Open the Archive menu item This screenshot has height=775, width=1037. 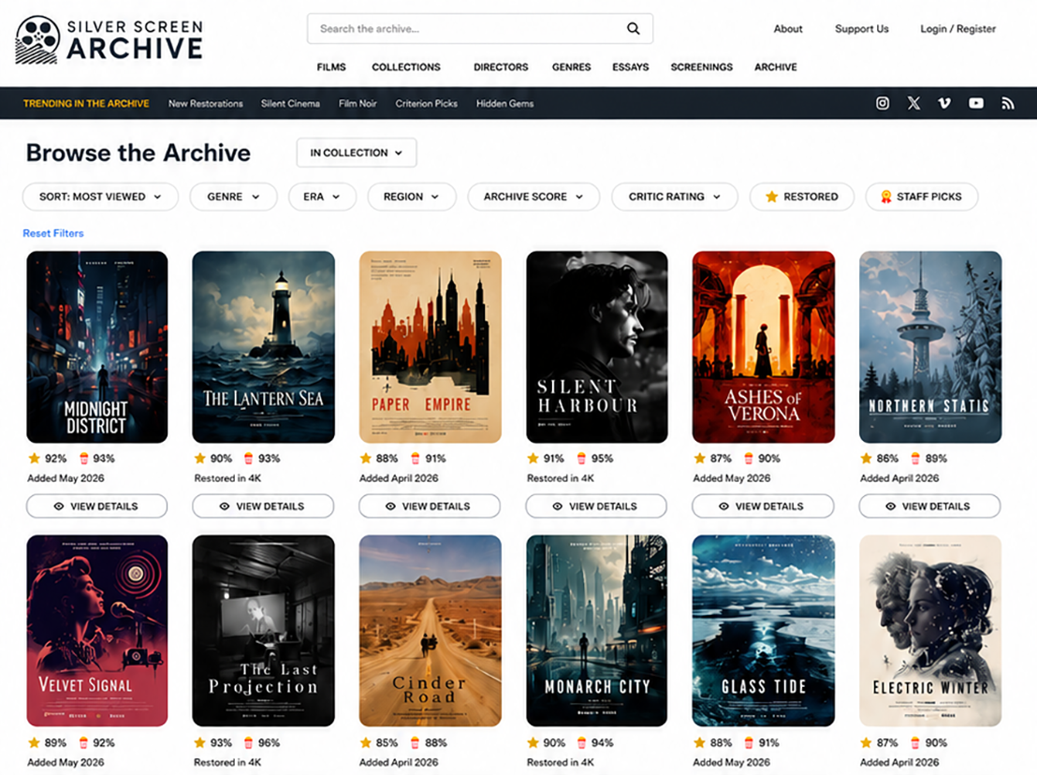click(776, 66)
